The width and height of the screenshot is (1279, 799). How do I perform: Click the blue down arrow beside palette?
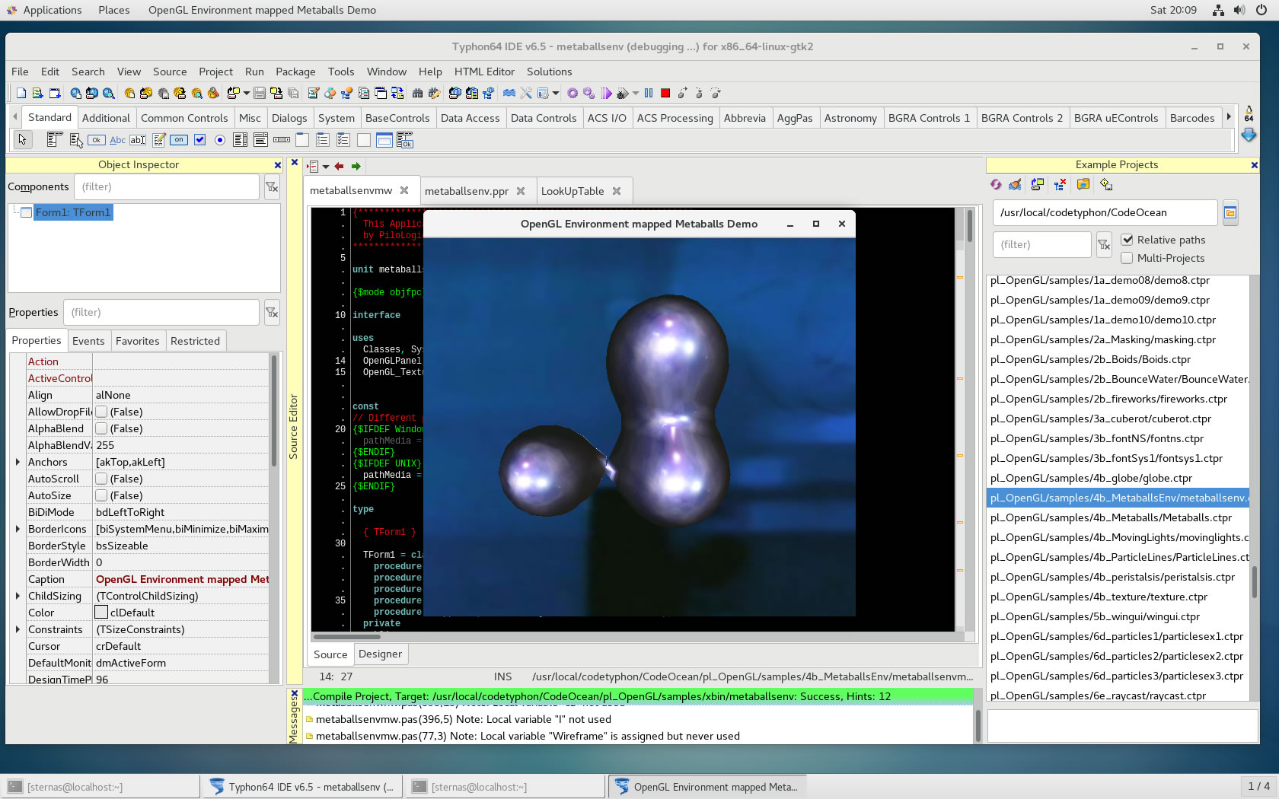[x=1249, y=135]
